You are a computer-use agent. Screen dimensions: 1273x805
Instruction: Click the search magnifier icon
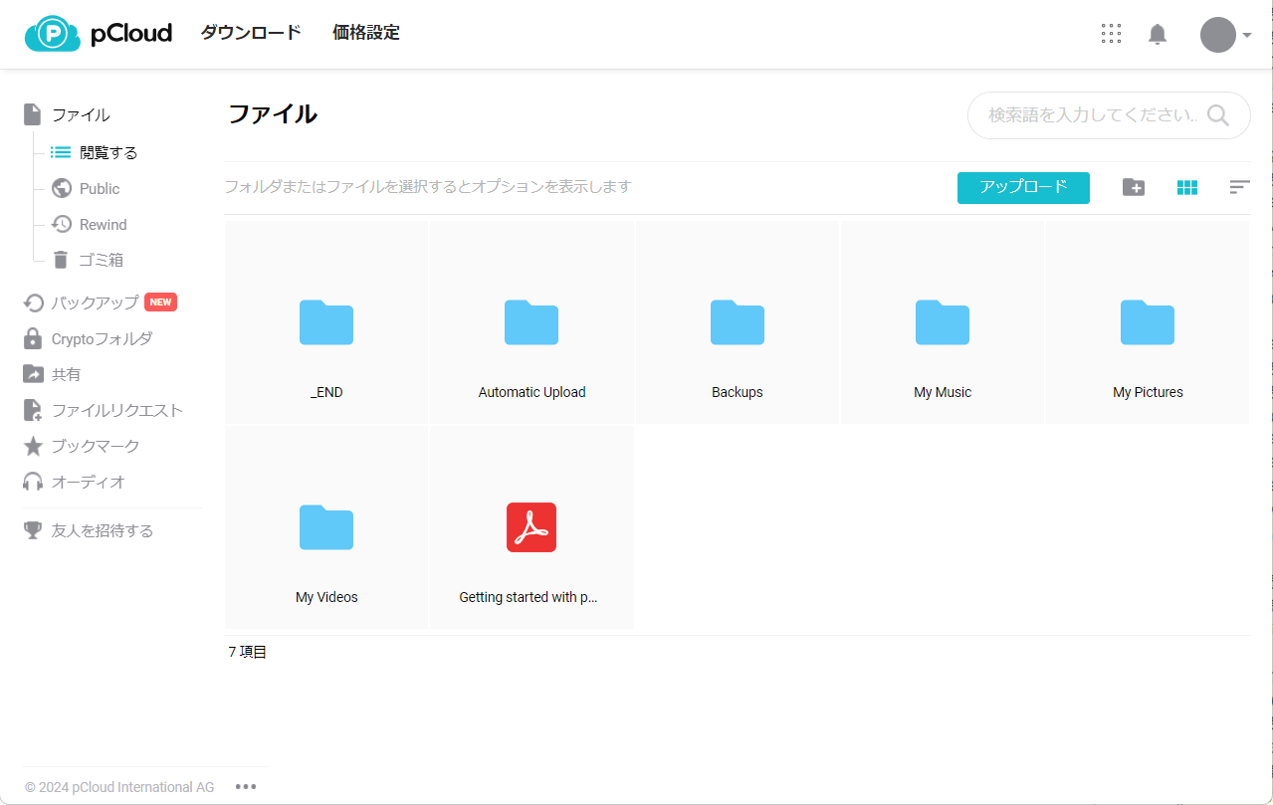[x=1217, y=115]
